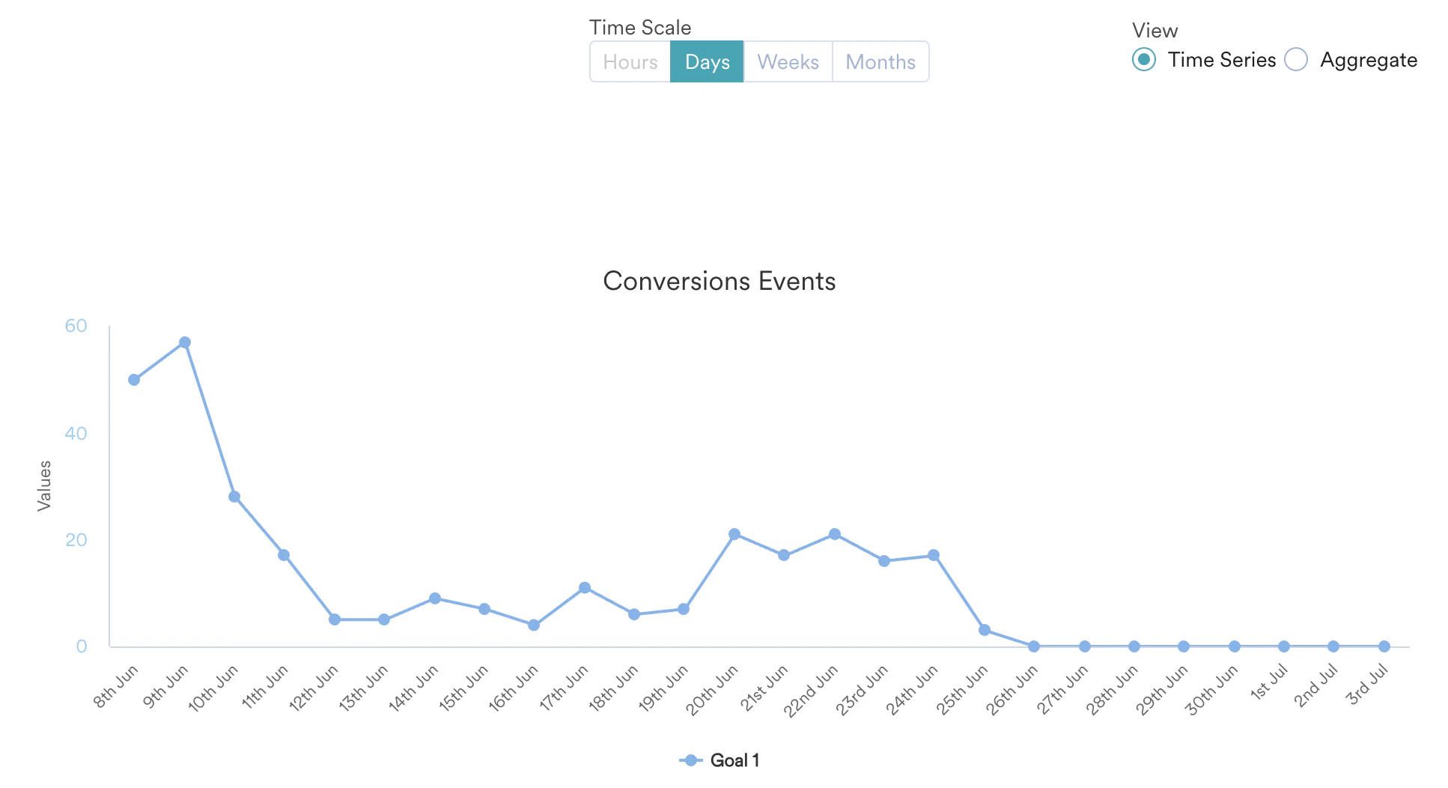Click the Goal 1 legend text

coord(734,759)
